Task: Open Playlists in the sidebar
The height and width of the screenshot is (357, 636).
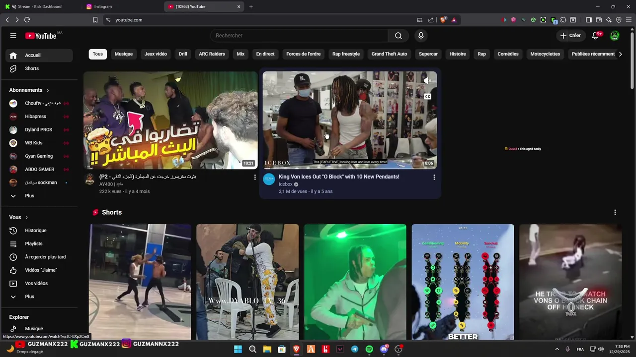Action: 39,244
